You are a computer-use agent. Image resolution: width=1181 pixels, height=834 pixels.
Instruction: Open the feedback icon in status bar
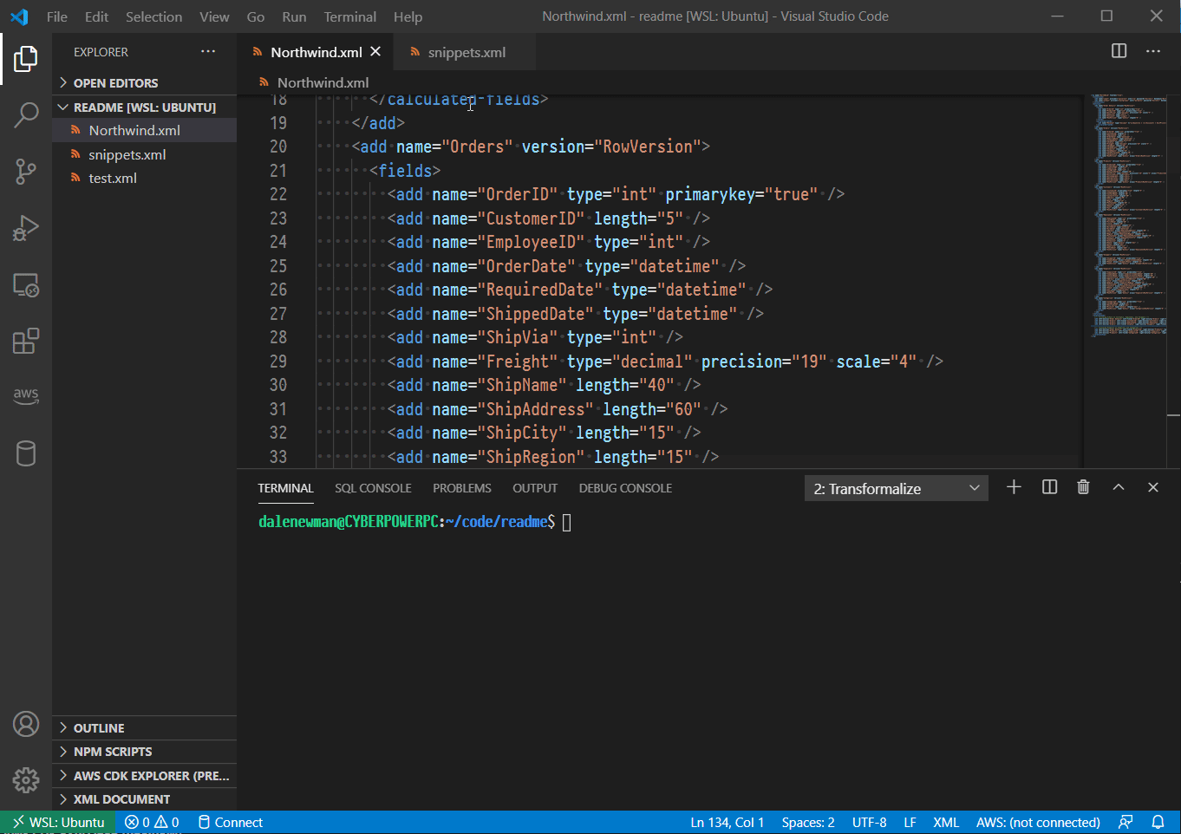tap(1126, 822)
